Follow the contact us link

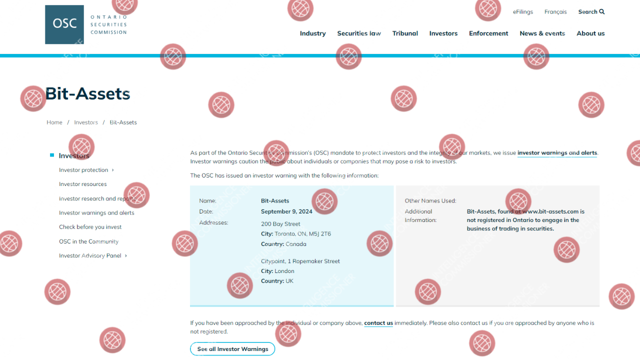pyautogui.click(x=378, y=323)
